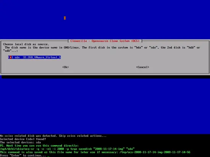Viewport: 210px width, 157px height.
Task: Click the "PS. Next time you can run" line
Action: pyautogui.click(x=39, y=146)
